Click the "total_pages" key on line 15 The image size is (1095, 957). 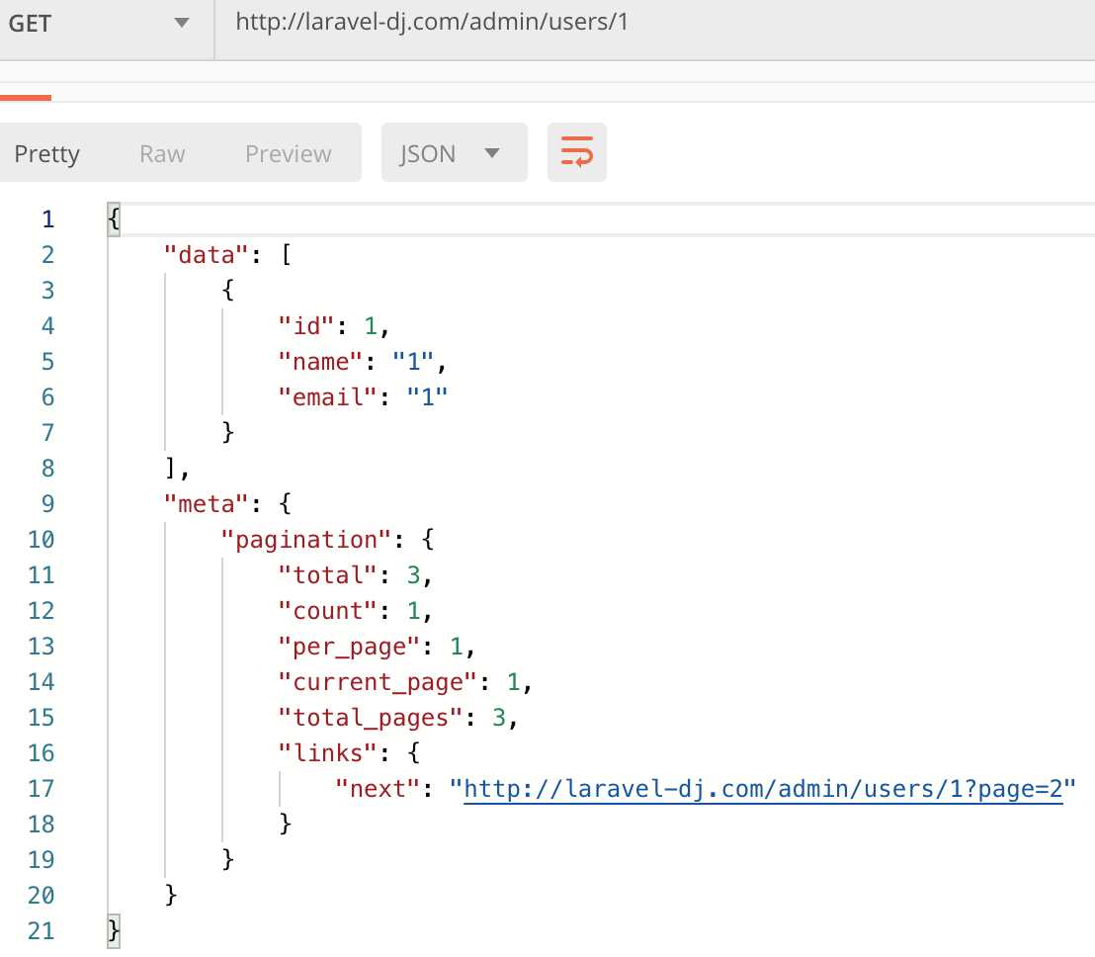tap(371, 718)
